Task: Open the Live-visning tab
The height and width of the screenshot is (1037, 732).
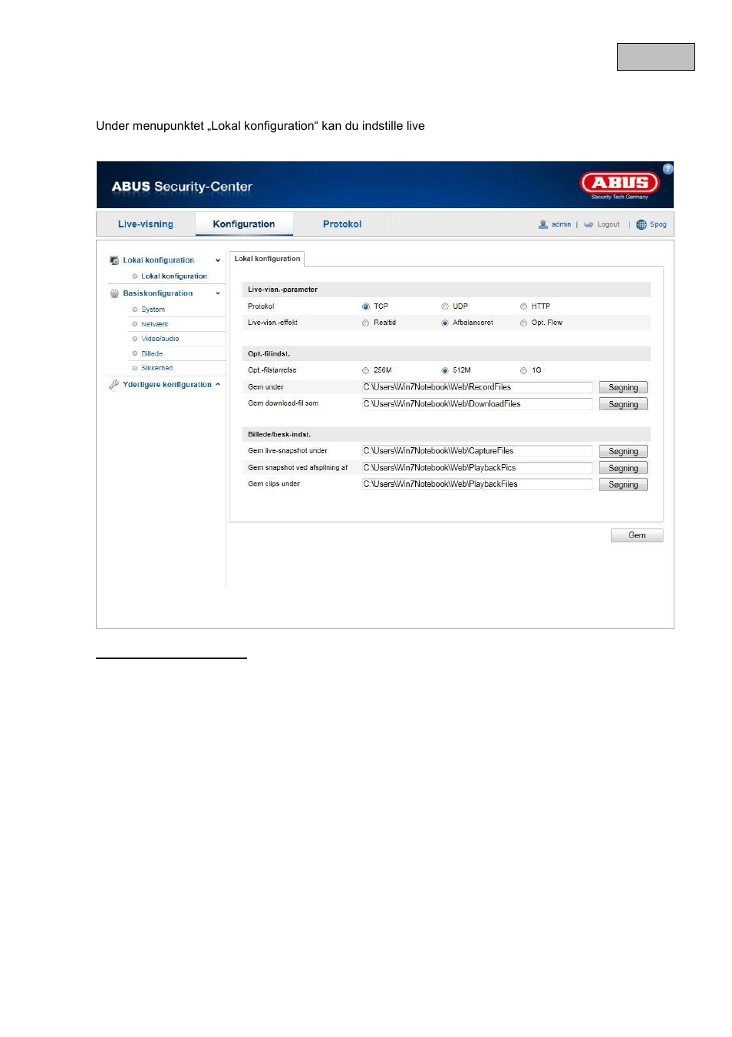Action: (146, 224)
